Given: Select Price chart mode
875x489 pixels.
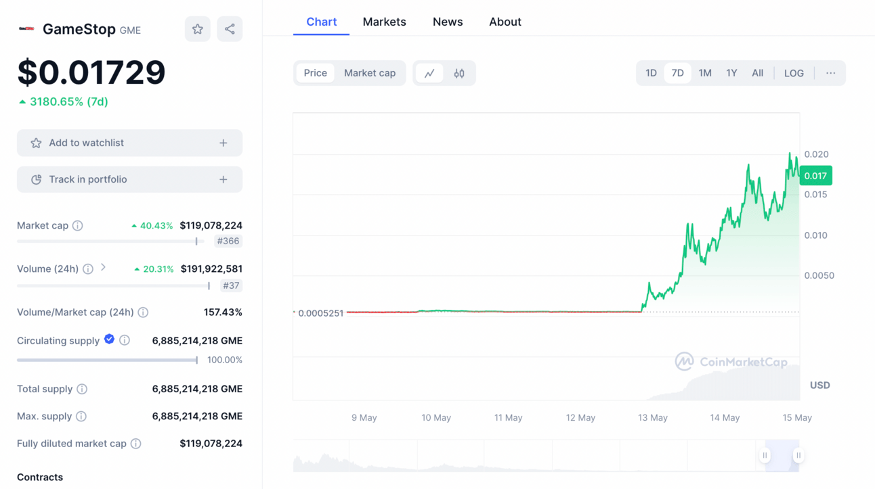Looking at the screenshot, I should click(x=315, y=73).
